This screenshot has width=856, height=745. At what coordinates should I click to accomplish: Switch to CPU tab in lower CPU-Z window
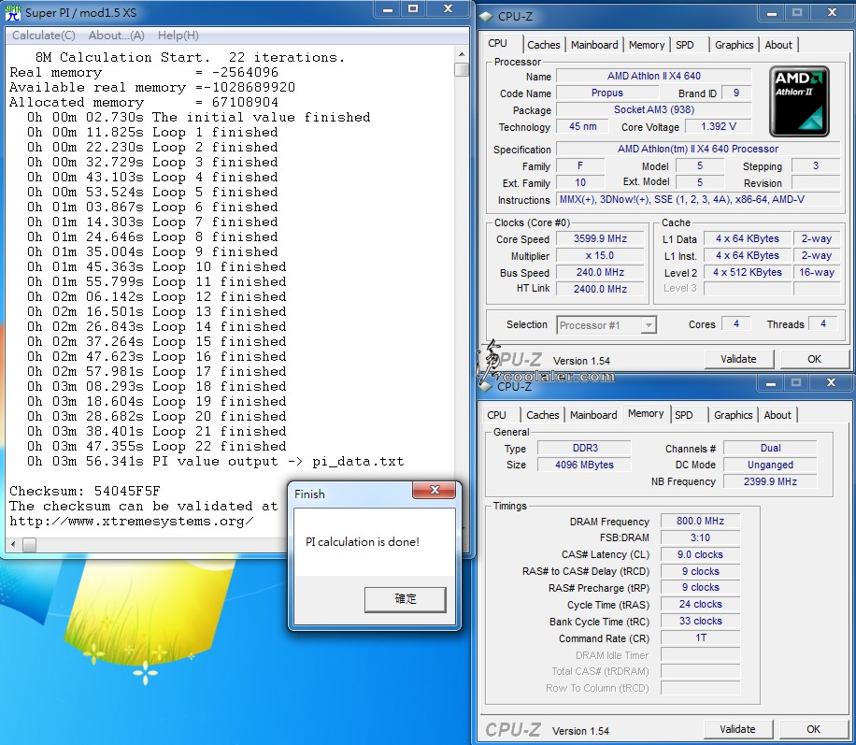pos(496,415)
